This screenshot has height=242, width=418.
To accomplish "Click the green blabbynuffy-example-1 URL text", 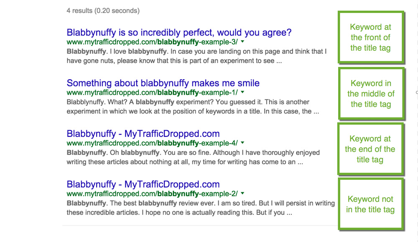I will (152, 93).
